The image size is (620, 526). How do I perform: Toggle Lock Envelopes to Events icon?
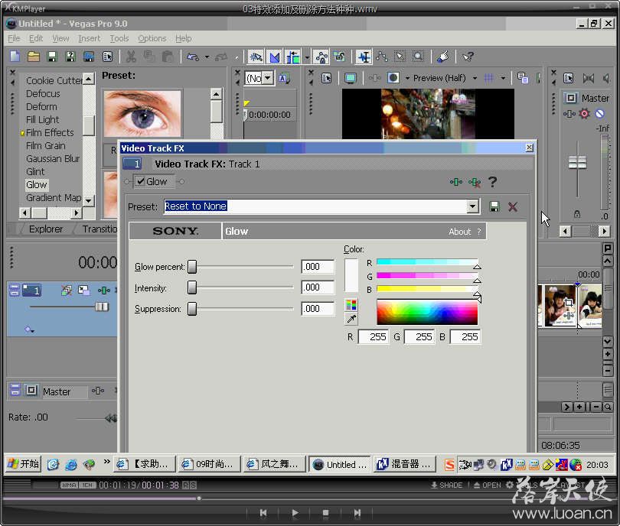(321, 57)
